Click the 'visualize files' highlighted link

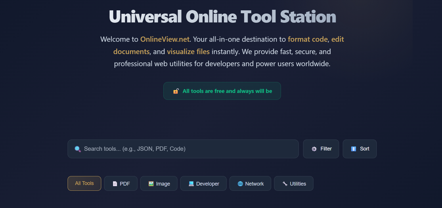pyautogui.click(x=188, y=52)
